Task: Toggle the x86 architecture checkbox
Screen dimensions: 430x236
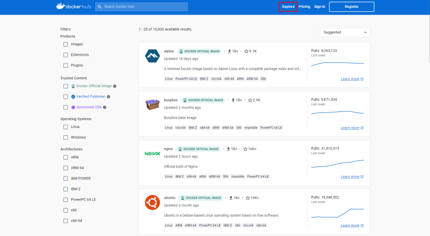Action: [x=66, y=210]
